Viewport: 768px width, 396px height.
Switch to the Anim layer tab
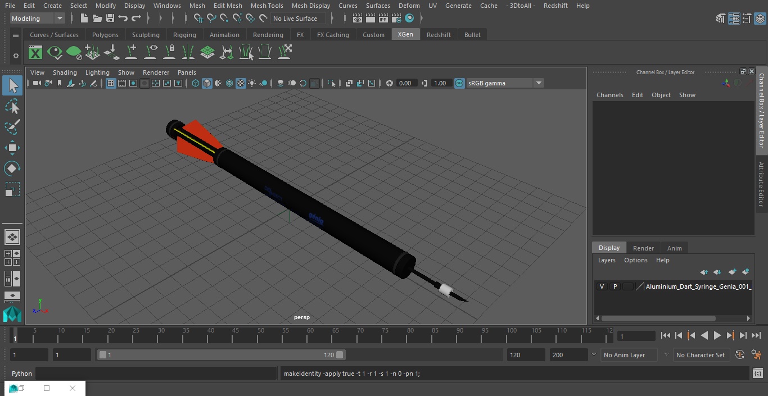(674, 248)
